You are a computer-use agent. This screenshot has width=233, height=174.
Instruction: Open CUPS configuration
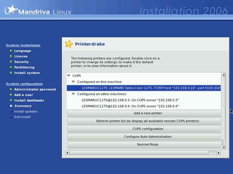[144, 129]
